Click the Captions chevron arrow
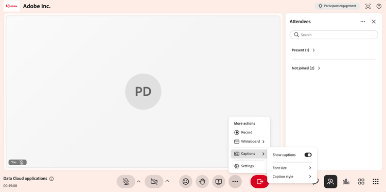Viewport: 386px width, 192px height. point(264,153)
